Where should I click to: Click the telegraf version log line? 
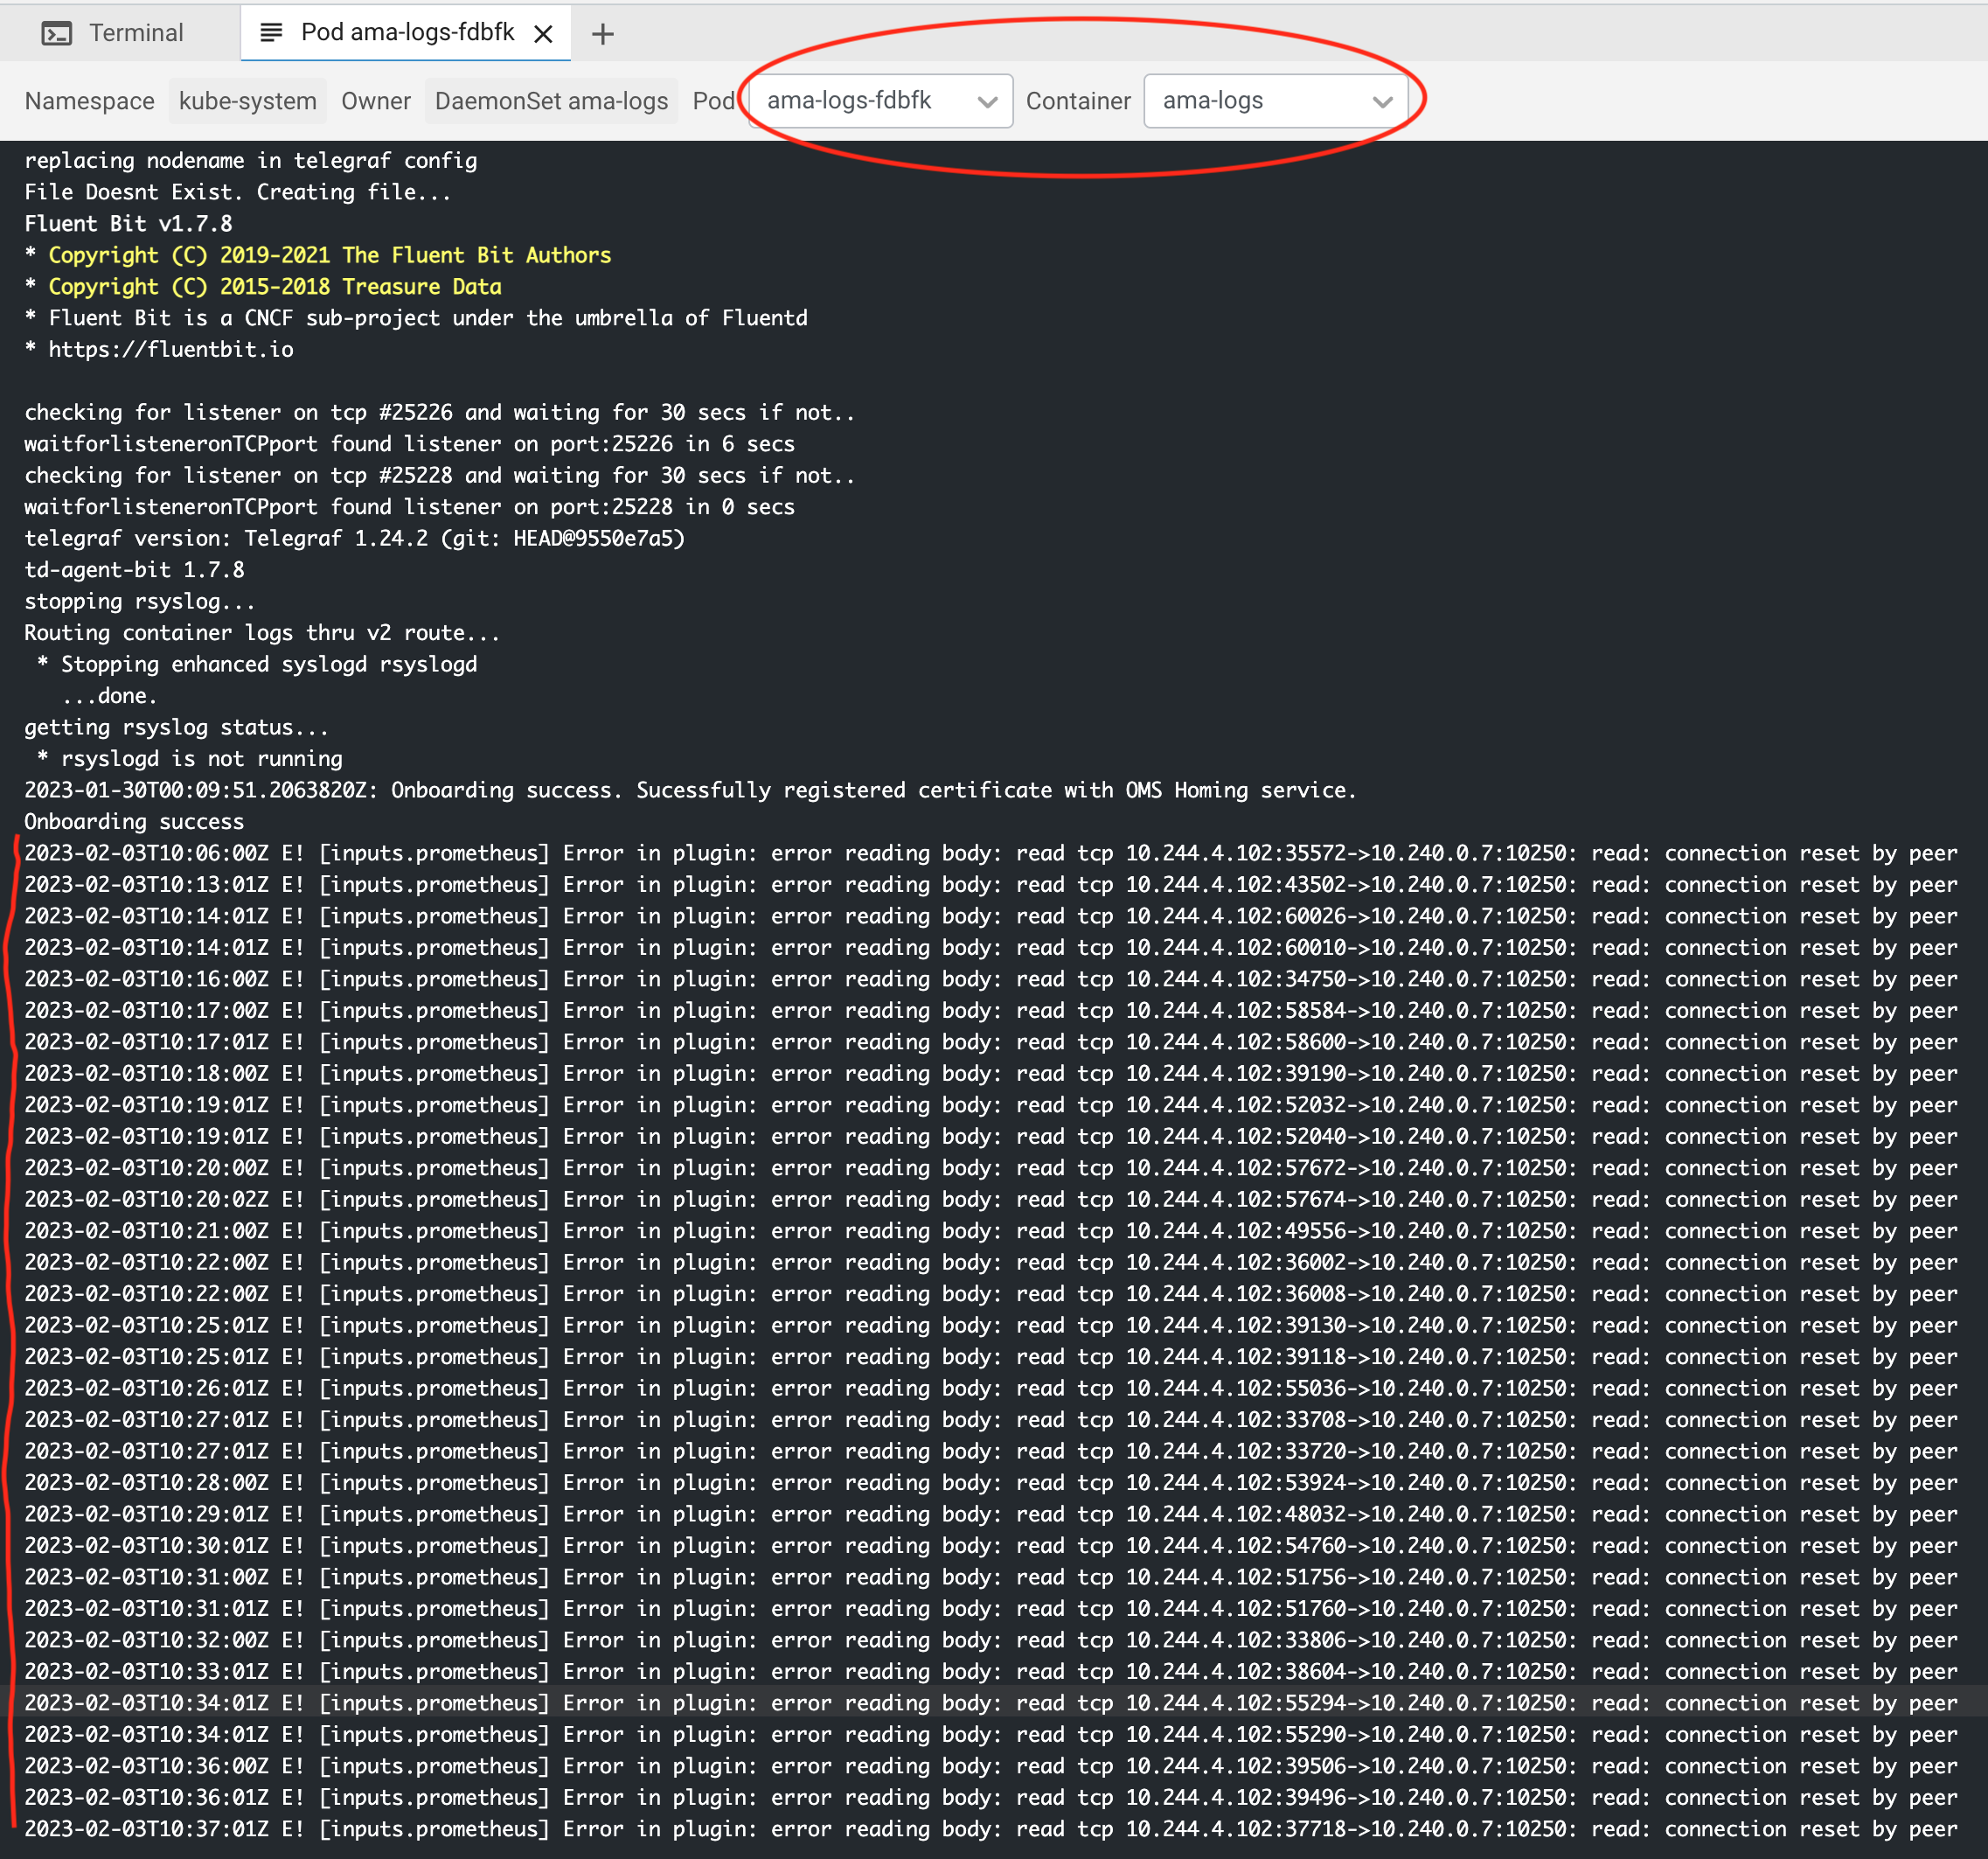(354, 537)
